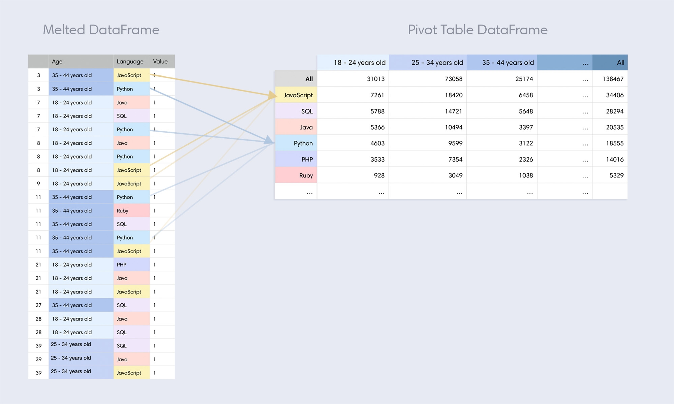Click the value 3049 in Ruby row
The width and height of the screenshot is (674, 404).
point(455,175)
